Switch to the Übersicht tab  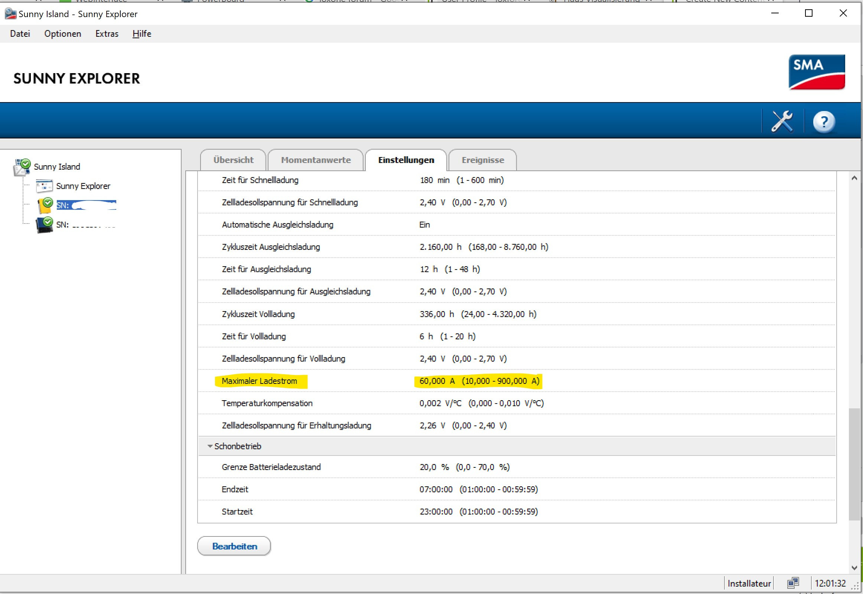pyautogui.click(x=234, y=160)
